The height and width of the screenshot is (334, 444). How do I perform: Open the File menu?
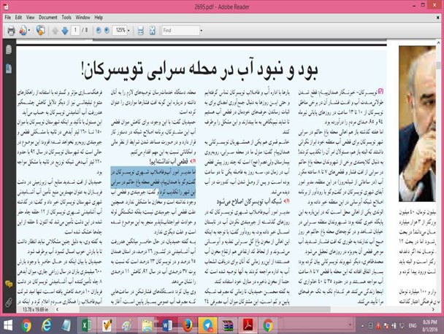click(x=7, y=18)
